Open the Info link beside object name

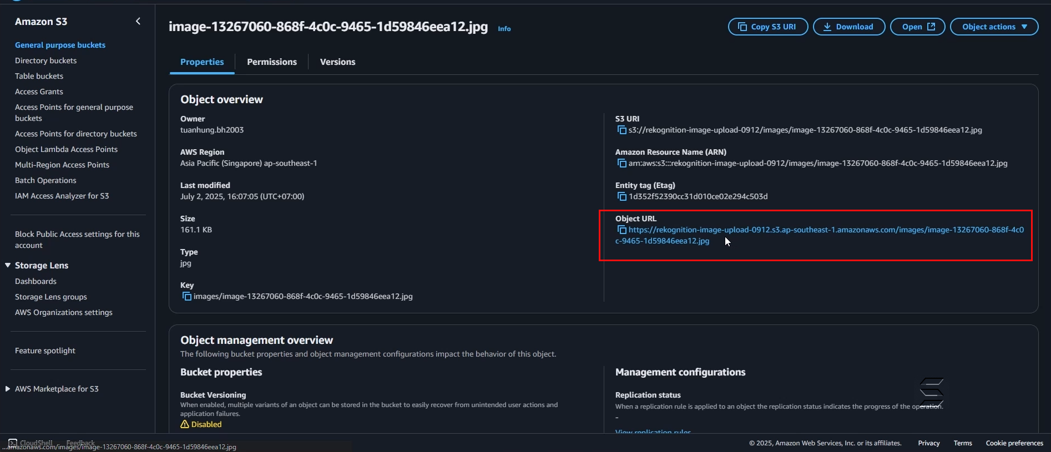click(504, 29)
